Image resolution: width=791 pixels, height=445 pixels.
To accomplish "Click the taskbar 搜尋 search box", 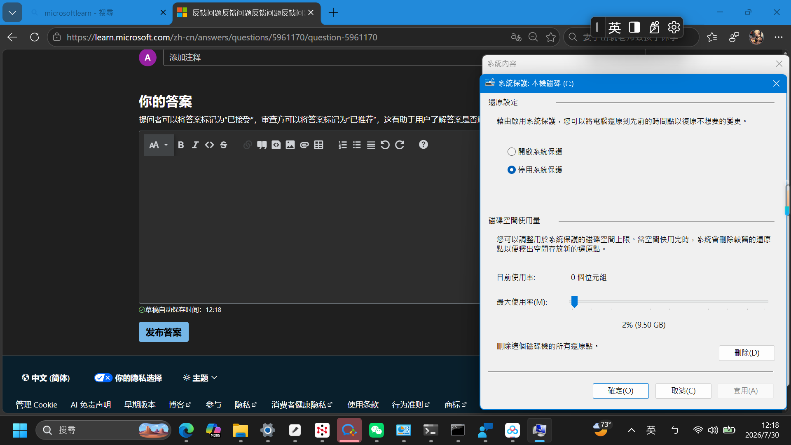I will coord(104,430).
